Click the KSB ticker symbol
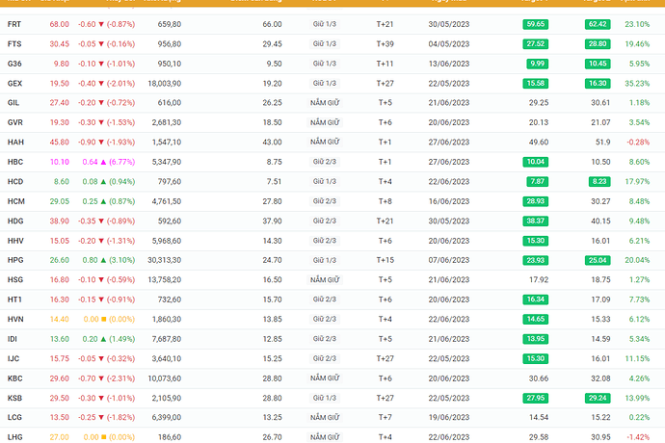 [14, 398]
